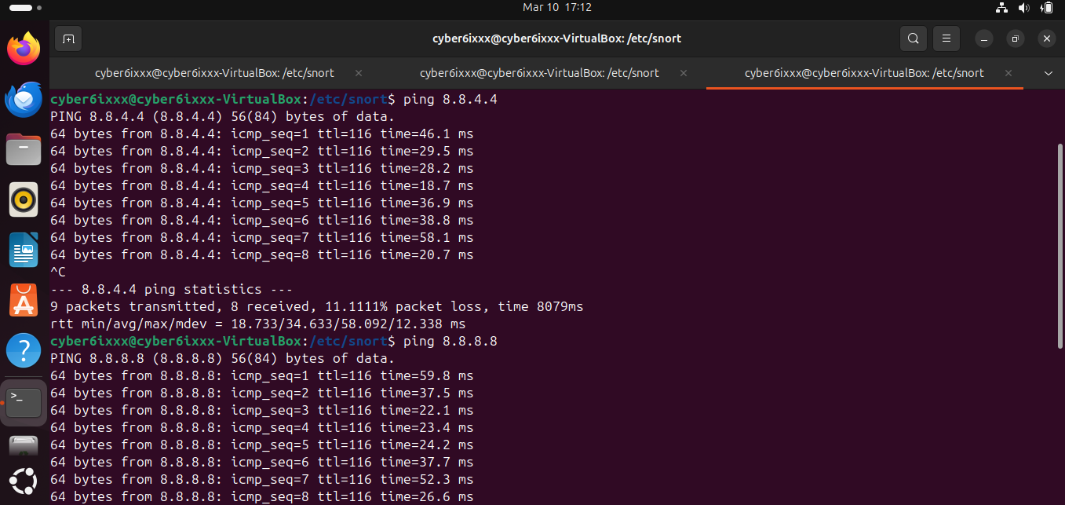Open terminal search magnifier icon
Screen dimensions: 1065x505
click(x=913, y=38)
